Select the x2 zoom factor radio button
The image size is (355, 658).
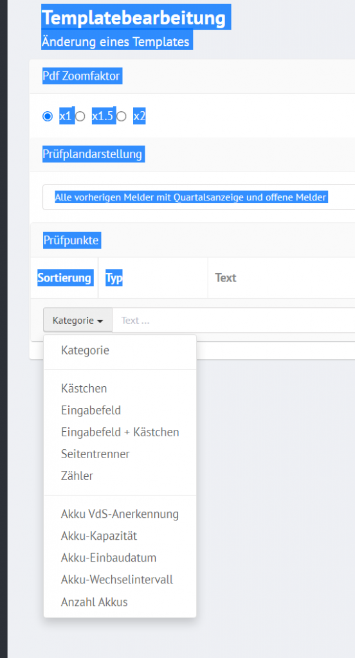tap(122, 116)
